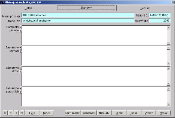Click X button beside Záznamy o provozu
The height and width of the screenshot is (118, 175).
(x=21, y=51)
